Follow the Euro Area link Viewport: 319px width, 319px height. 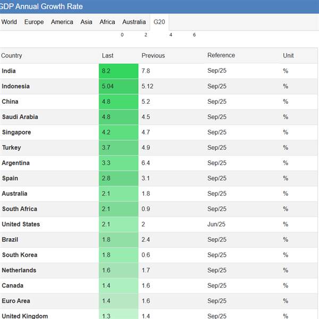16,301
